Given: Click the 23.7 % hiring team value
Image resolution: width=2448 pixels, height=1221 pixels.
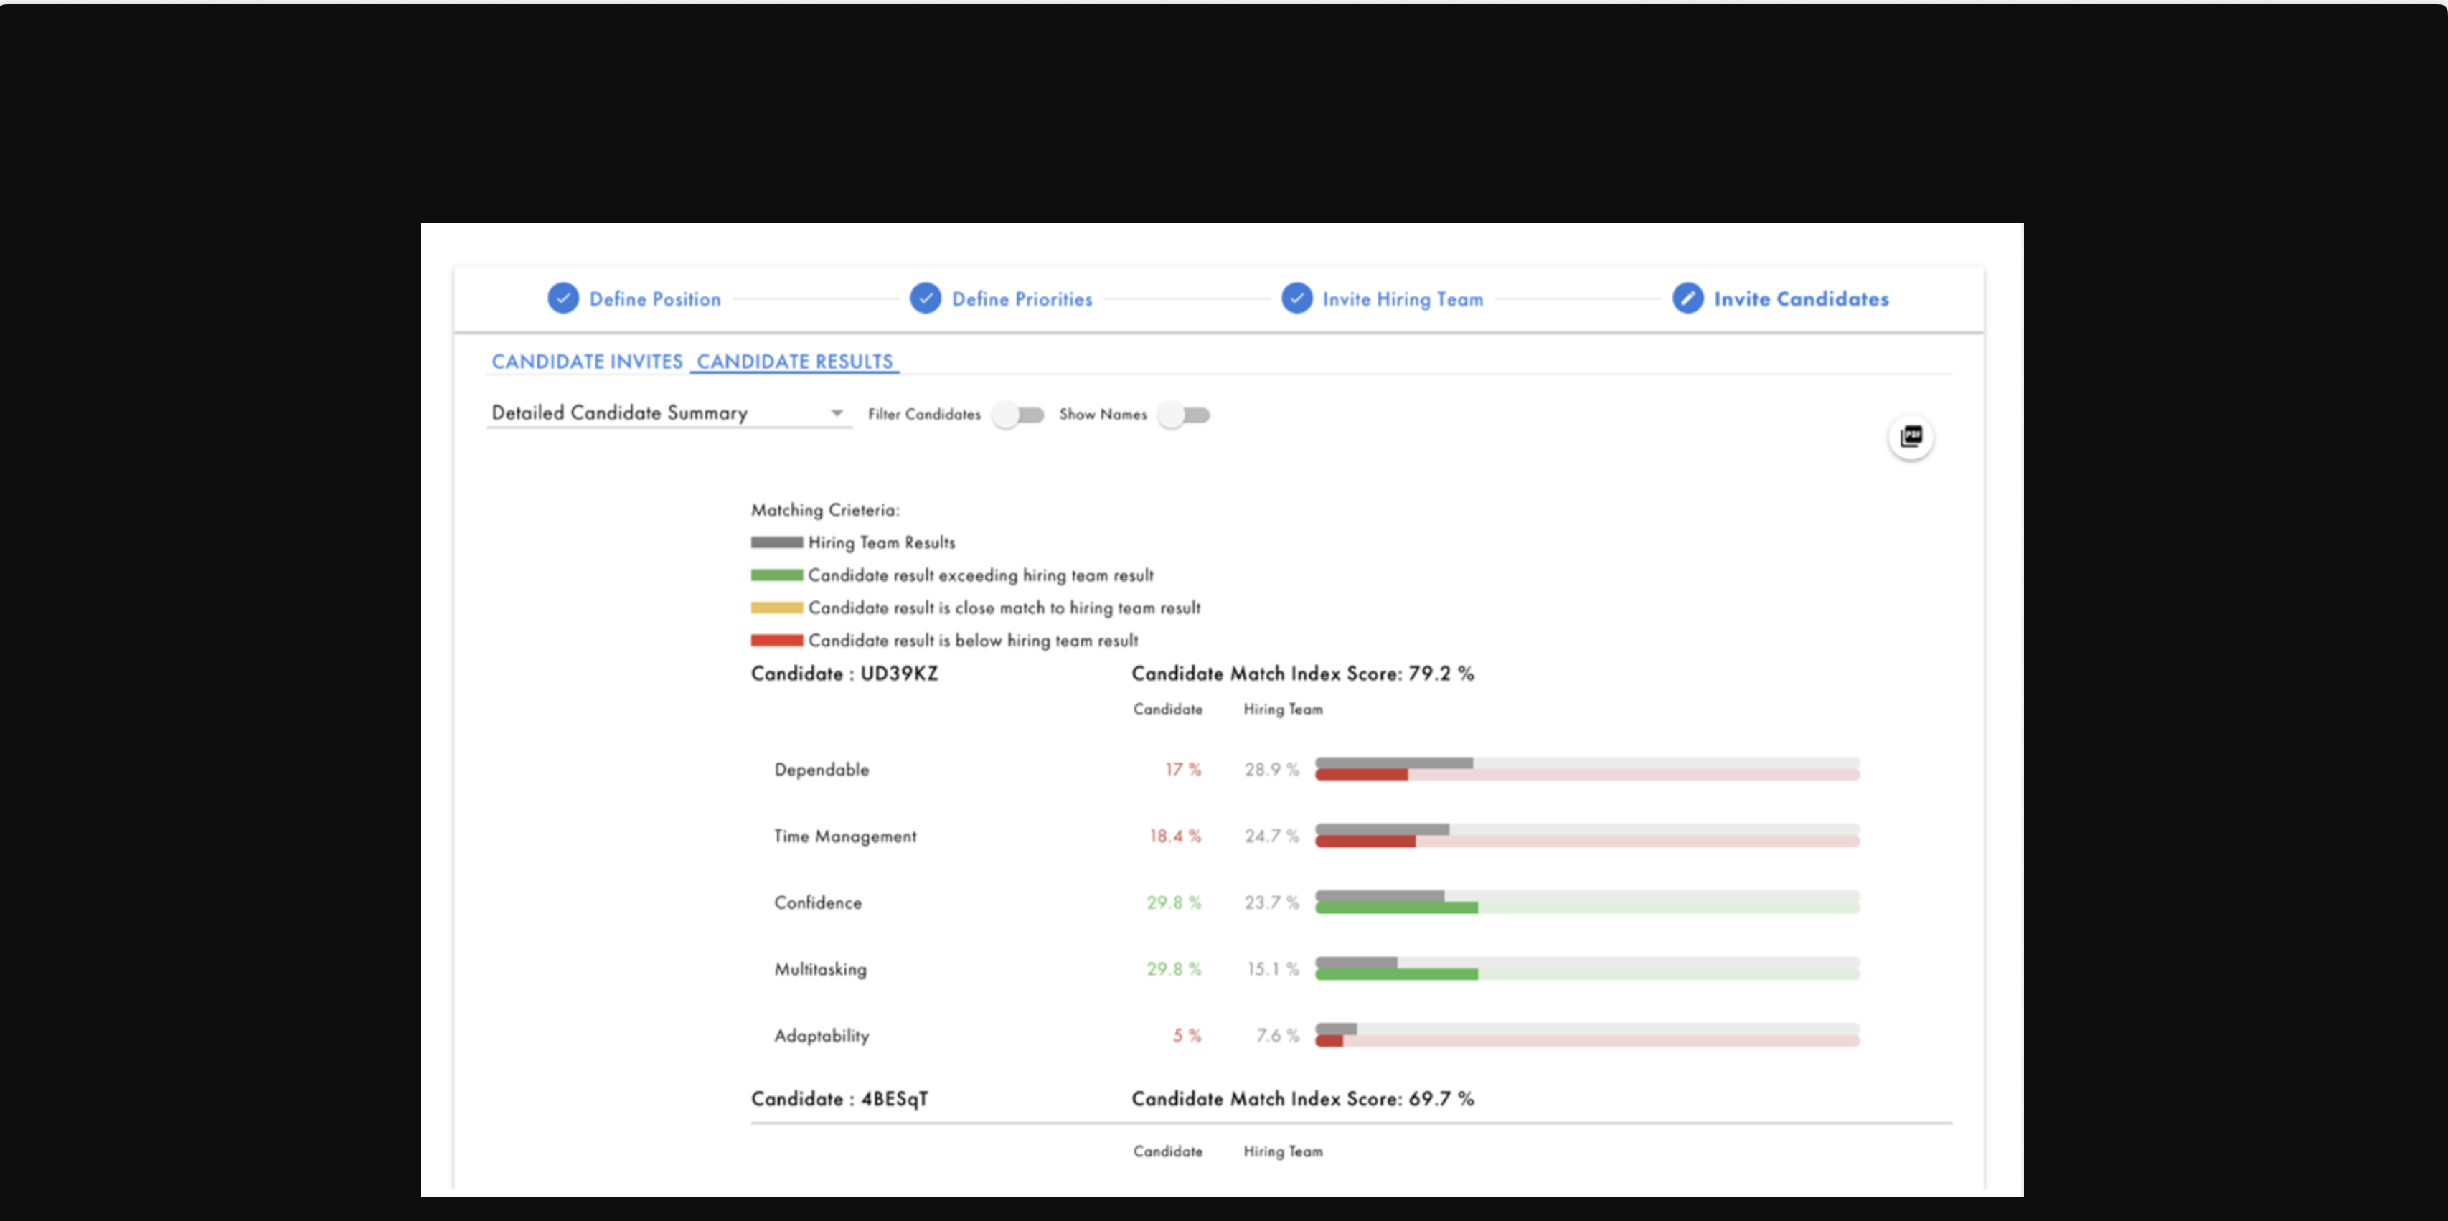Looking at the screenshot, I should 1271,902.
